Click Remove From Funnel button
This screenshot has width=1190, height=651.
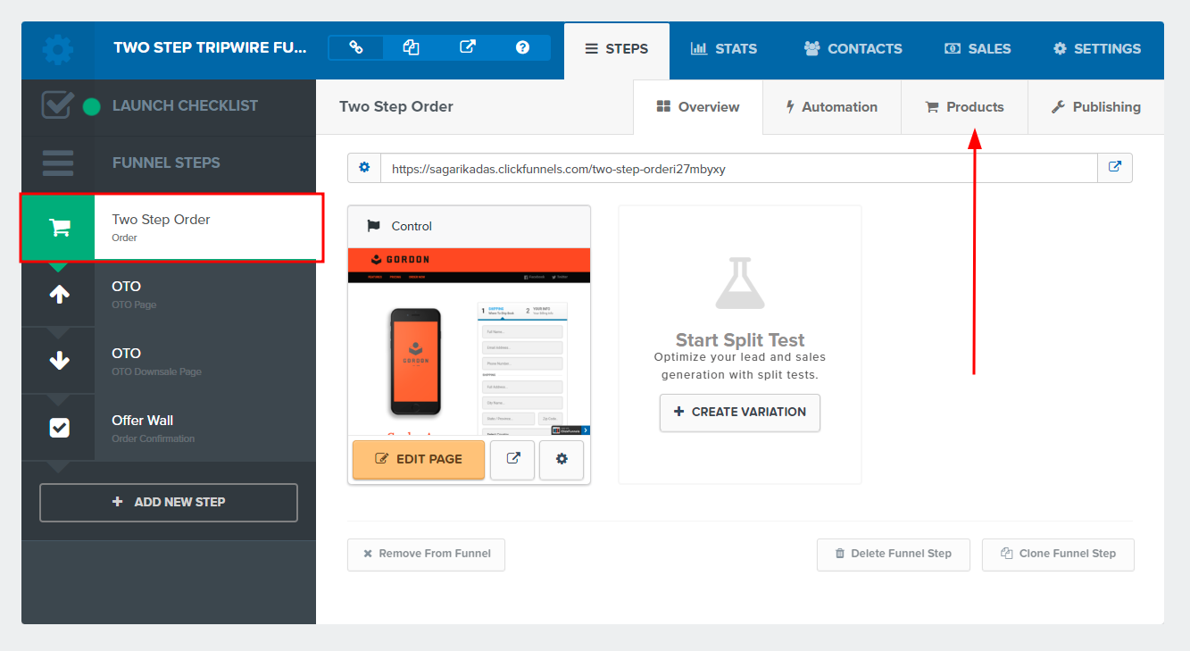pos(426,554)
